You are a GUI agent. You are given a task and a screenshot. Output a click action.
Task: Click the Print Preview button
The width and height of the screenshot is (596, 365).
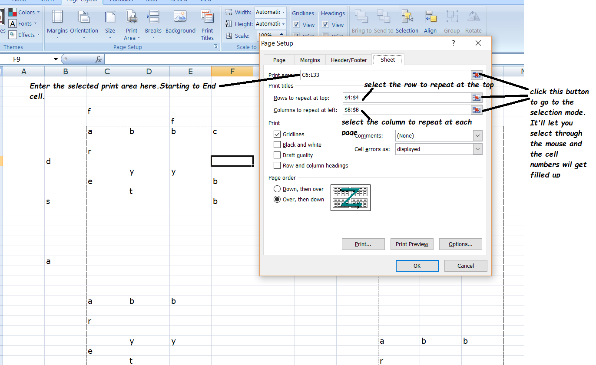point(412,244)
